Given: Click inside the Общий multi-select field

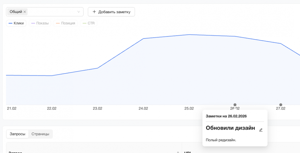Looking at the screenshot, I should click(45, 12).
